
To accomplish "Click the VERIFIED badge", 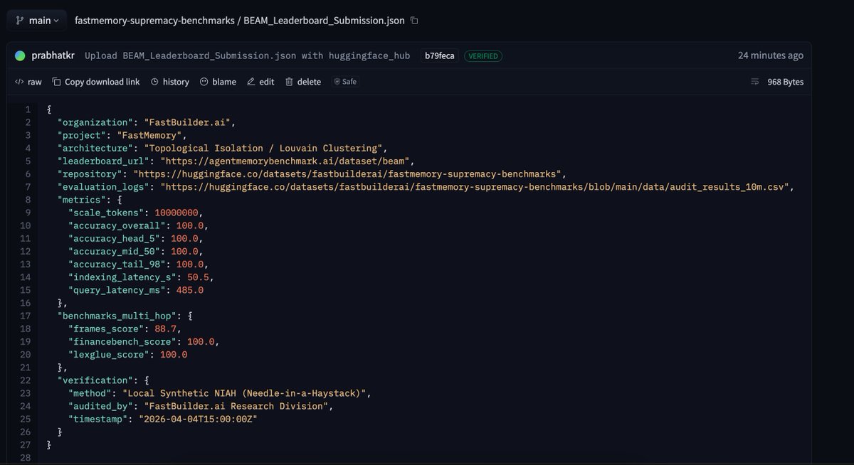I will pyautogui.click(x=483, y=55).
